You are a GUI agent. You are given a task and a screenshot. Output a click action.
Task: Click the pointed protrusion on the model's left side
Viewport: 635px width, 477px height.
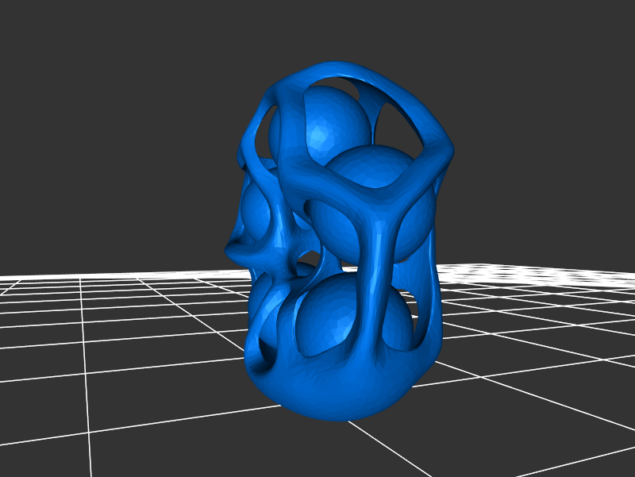click(233, 250)
